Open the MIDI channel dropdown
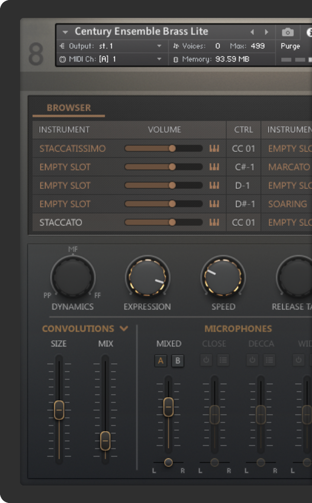This screenshot has height=503, width=312. click(159, 59)
